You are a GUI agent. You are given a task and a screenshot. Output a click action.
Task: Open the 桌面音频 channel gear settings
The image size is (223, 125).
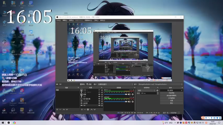pos(133,102)
